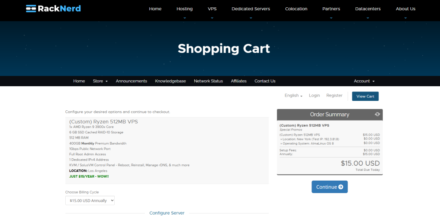Open the Account dropdown

coord(364,81)
